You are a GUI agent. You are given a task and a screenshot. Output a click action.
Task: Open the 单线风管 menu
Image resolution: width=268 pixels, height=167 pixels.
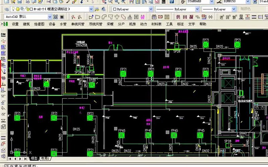coord(78,24)
